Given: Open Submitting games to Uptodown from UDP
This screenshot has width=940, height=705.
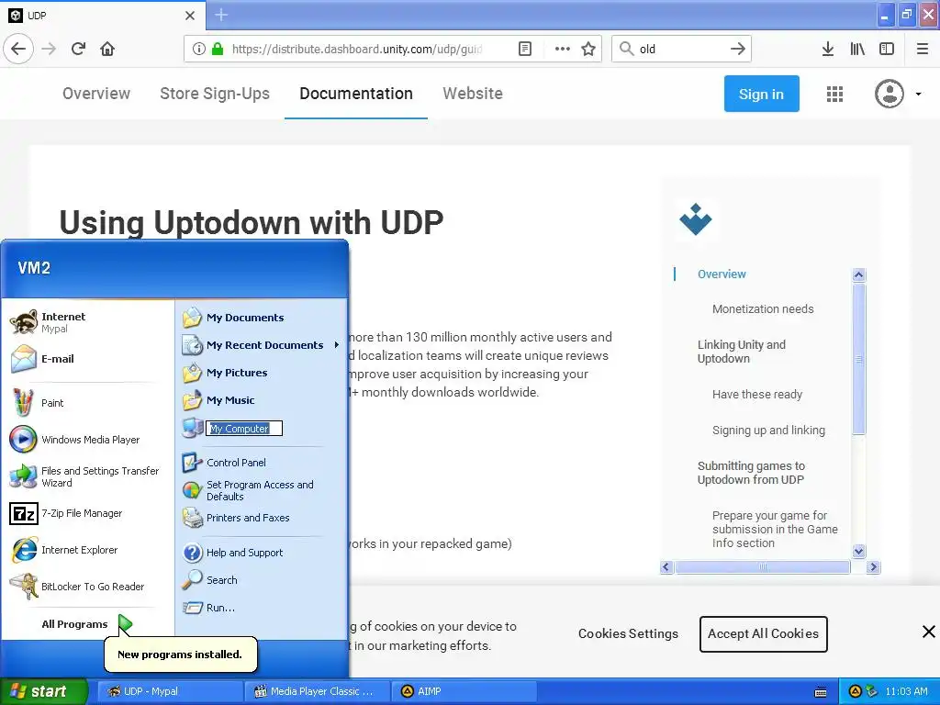Looking at the screenshot, I should (751, 473).
